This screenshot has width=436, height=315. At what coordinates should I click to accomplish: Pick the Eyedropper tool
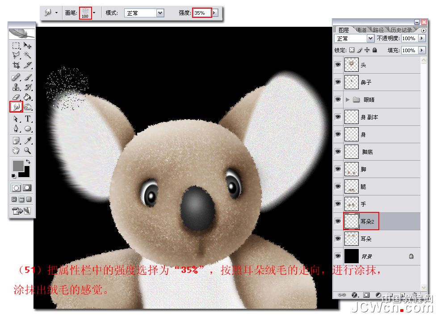click(27, 141)
